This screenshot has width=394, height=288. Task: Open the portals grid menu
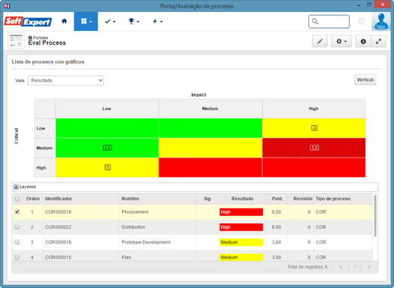click(86, 21)
